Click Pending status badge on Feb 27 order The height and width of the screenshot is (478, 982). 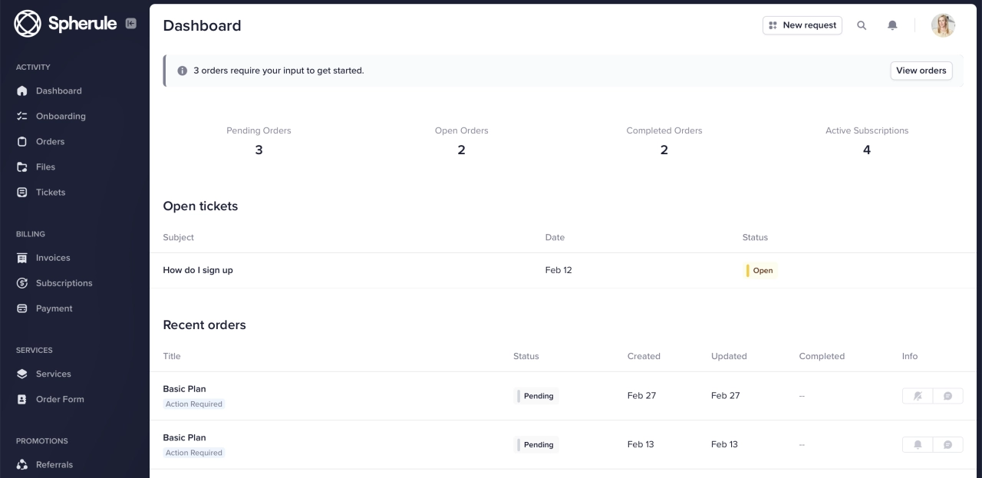coord(537,396)
